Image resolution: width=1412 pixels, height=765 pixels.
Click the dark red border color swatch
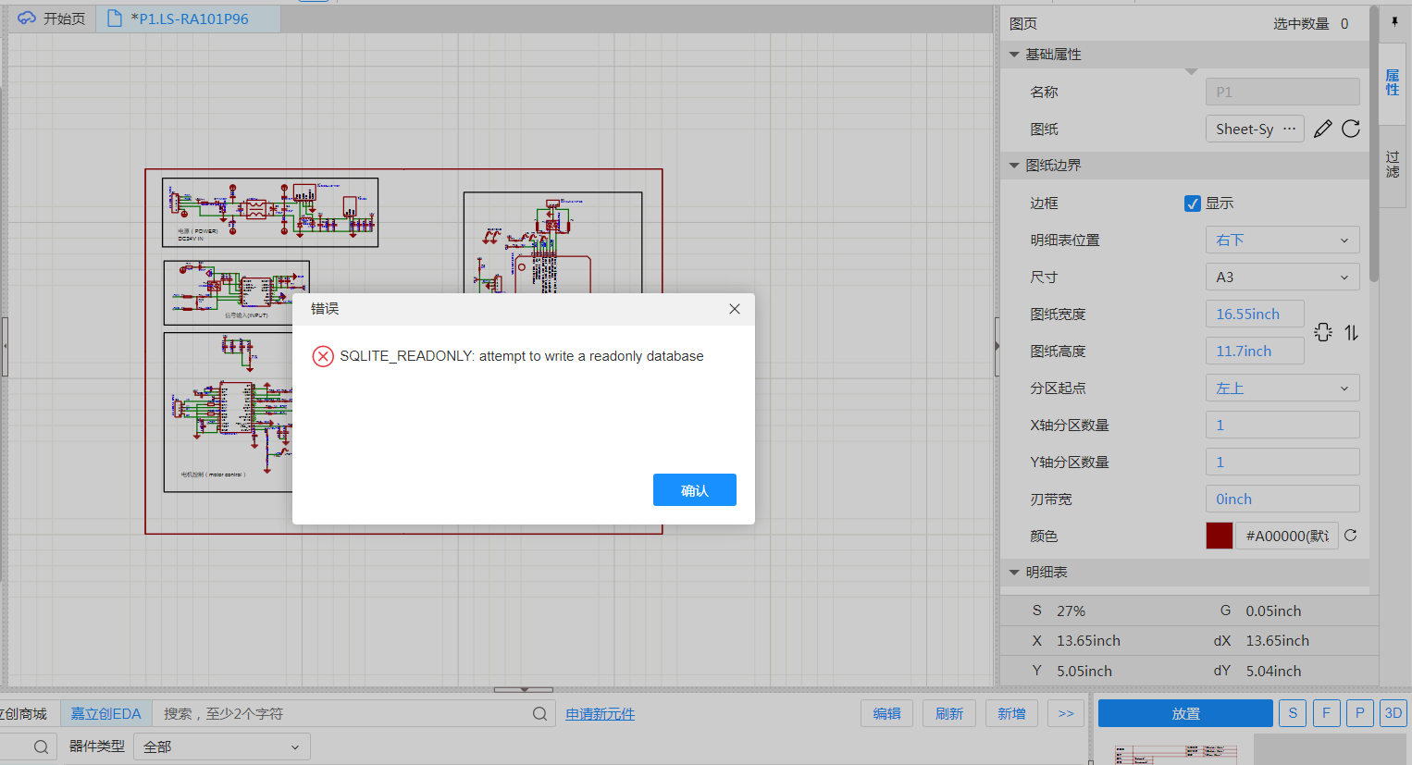tap(1219, 536)
